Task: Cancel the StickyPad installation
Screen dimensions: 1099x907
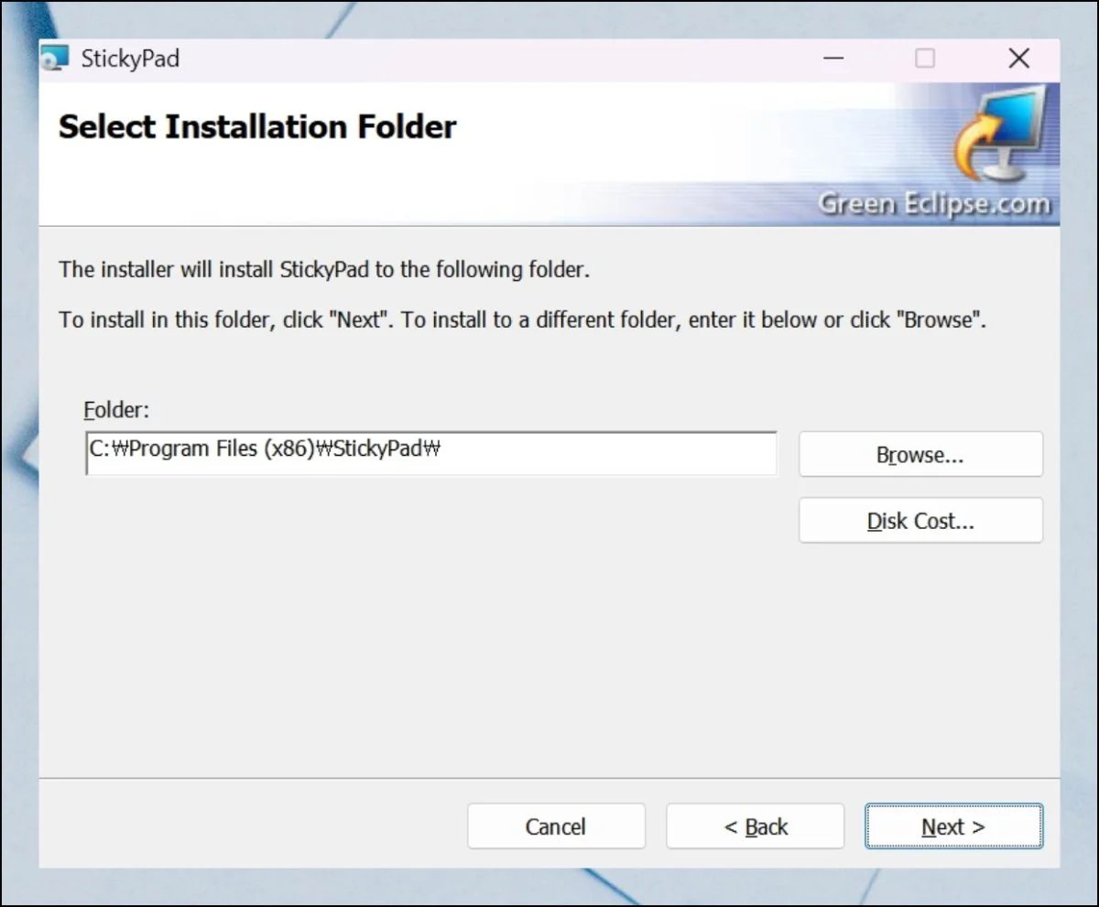Action: click(x=556, y=826)
